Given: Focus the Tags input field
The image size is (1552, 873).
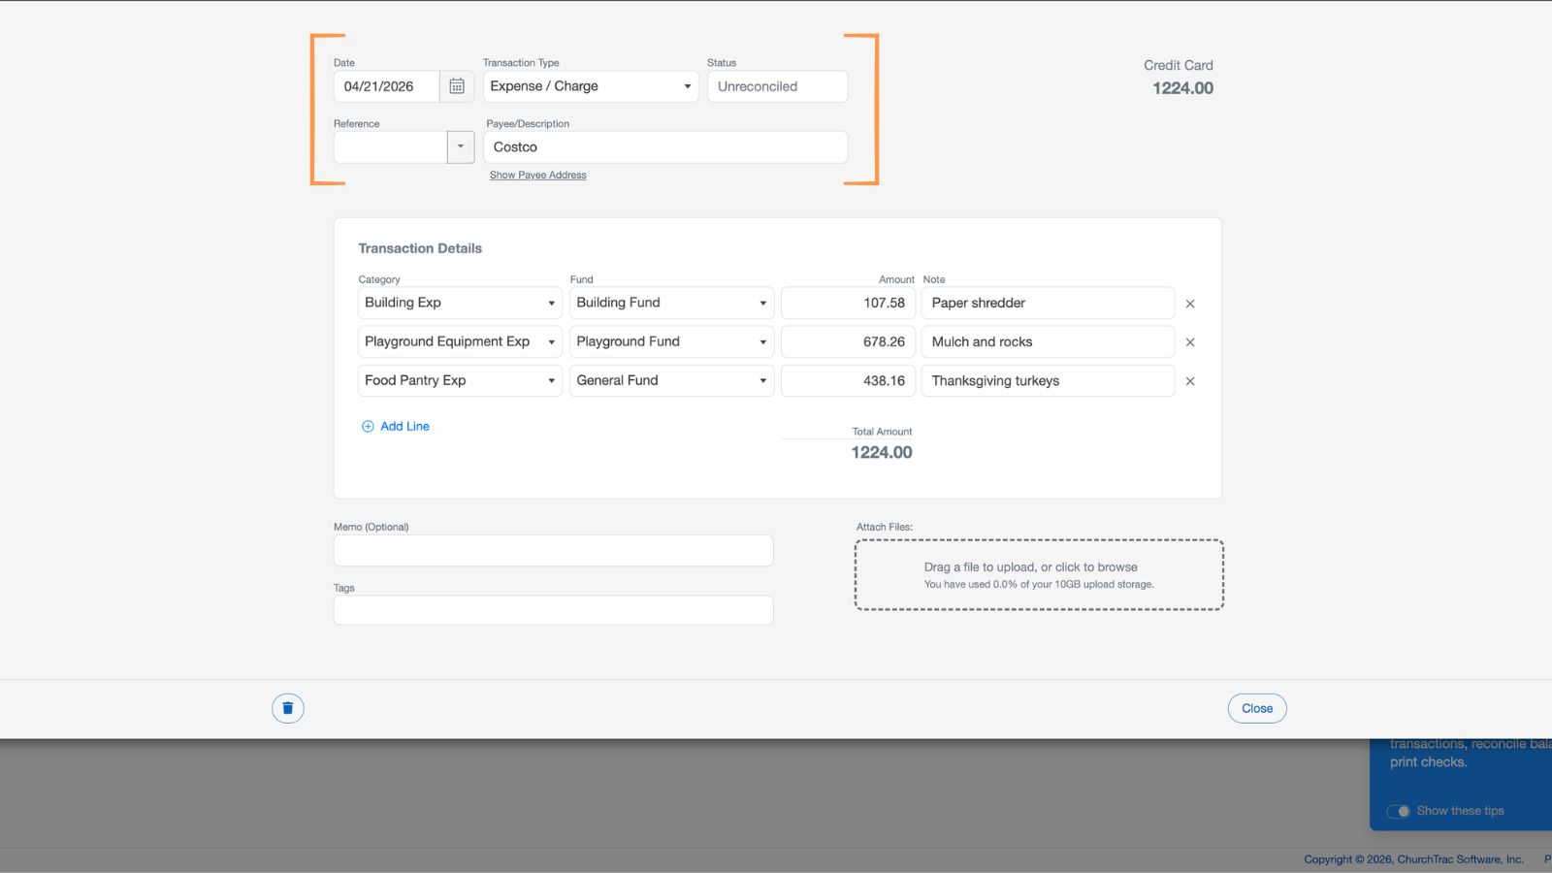Looking at the screenshot, I should [x=553, y=610].
